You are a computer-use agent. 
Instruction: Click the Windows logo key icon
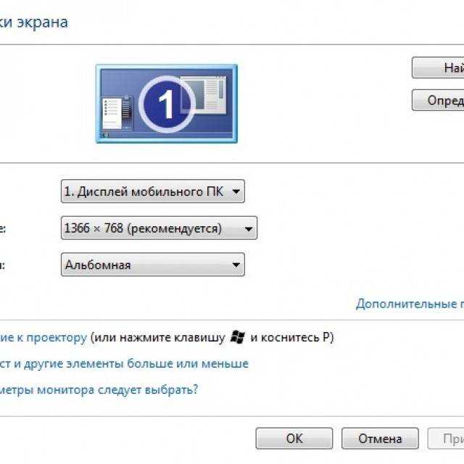(238, 337)
